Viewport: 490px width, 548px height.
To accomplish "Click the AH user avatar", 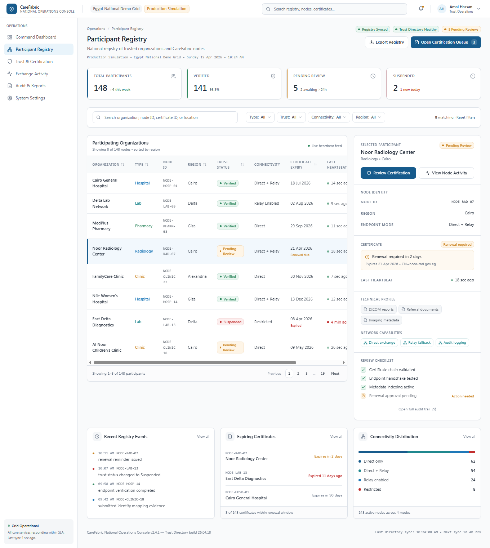I will tap(442, 9).
